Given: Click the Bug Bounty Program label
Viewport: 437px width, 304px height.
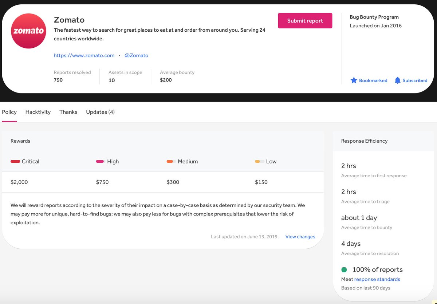Looking at the screenshot, I should click(x=374, y=17).
